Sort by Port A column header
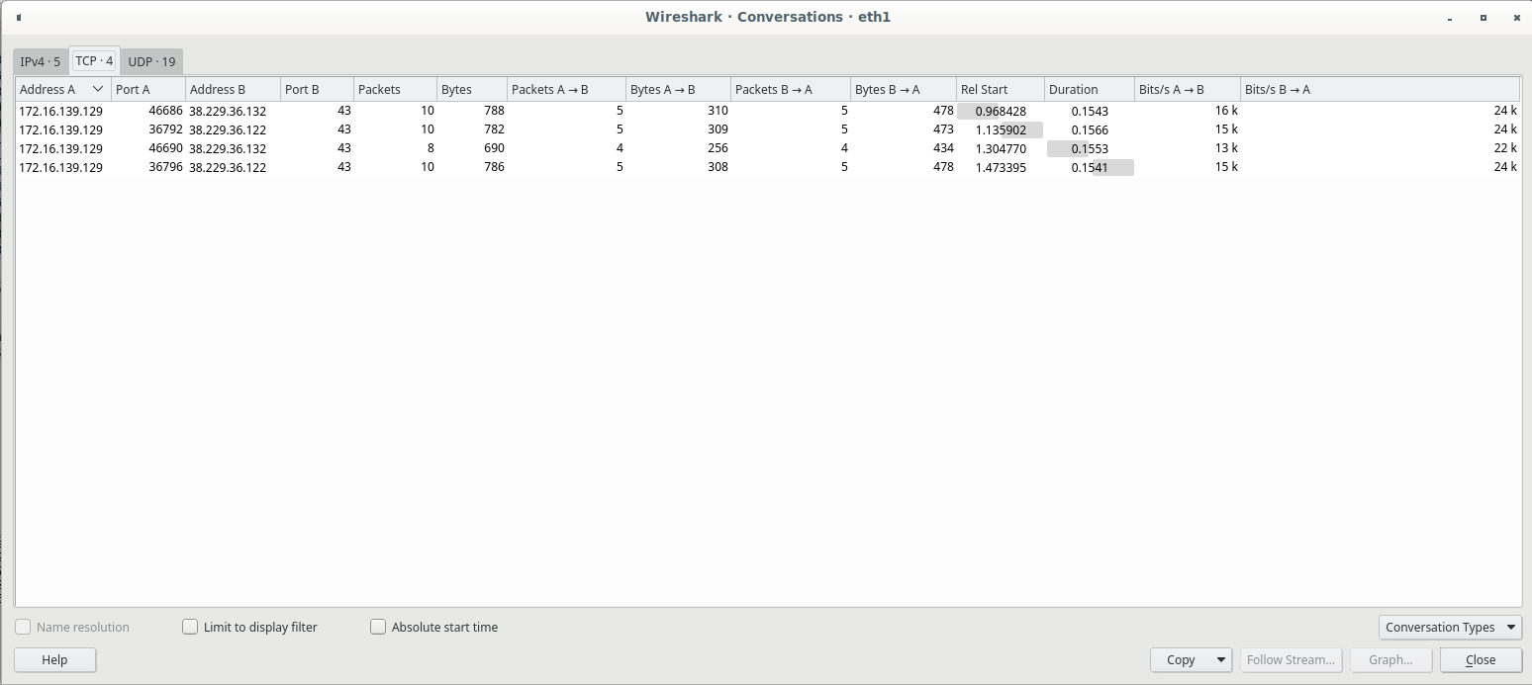This screenshot has height=685, width=1532. click(148, 89)
